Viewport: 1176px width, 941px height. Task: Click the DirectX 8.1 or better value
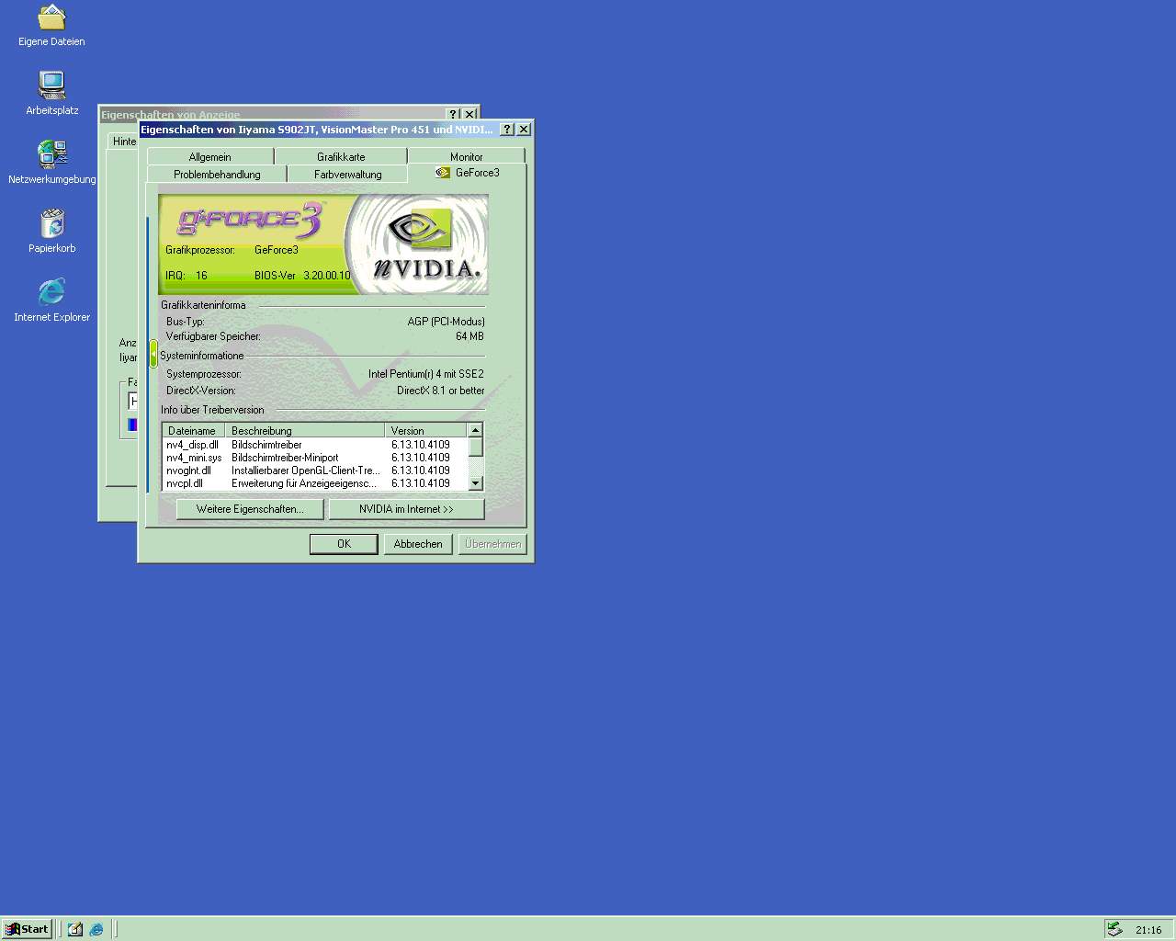[x=440, y=391]
